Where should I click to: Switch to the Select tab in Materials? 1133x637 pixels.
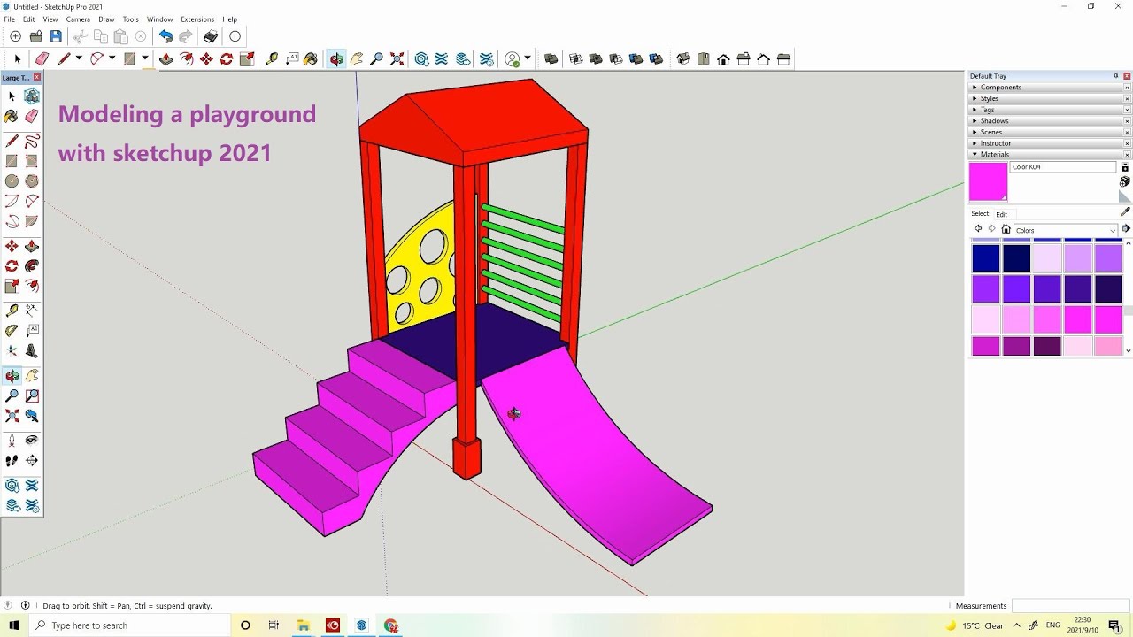(x=980, y=213)
